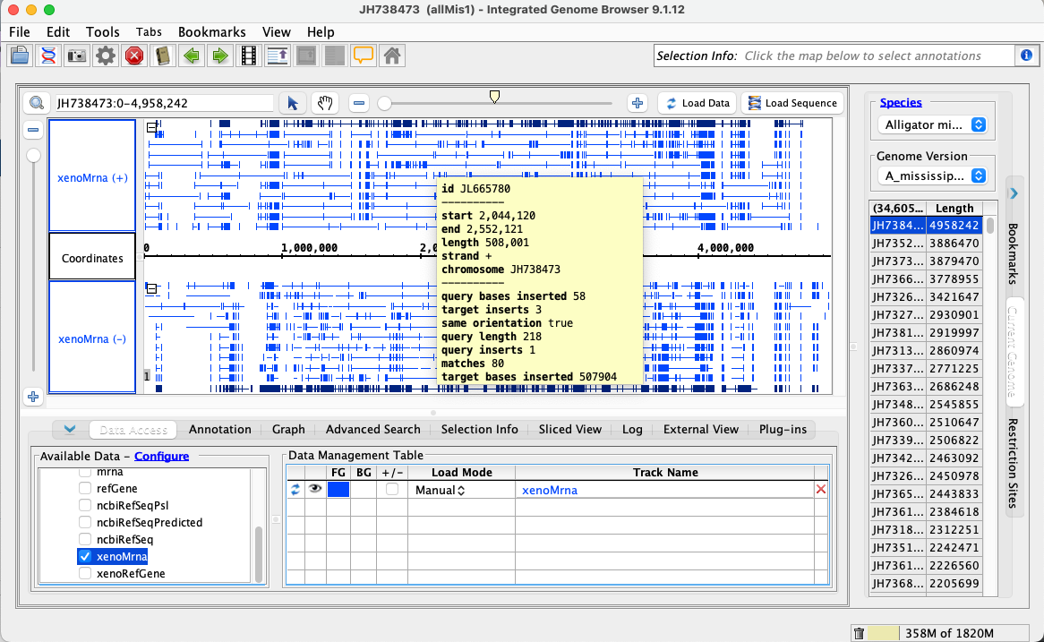
Task: Click the DNA helix toolbar icon
Action: [48, 56]
